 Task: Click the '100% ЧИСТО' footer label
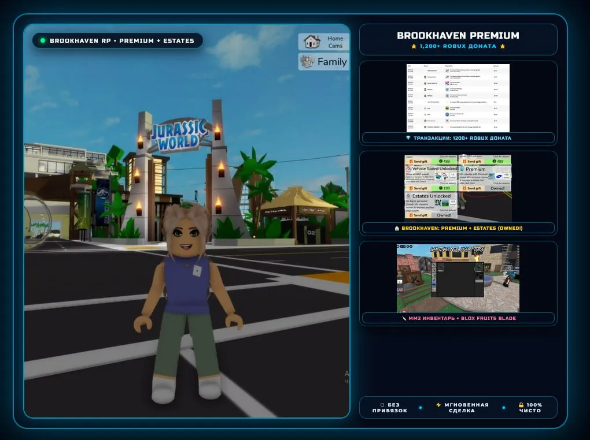point(530,408)
